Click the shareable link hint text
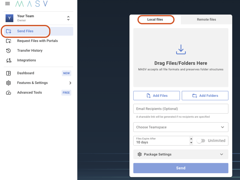 point(173,117)
